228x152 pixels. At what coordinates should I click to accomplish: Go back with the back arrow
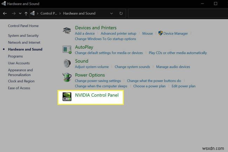[x=5, y=13]
